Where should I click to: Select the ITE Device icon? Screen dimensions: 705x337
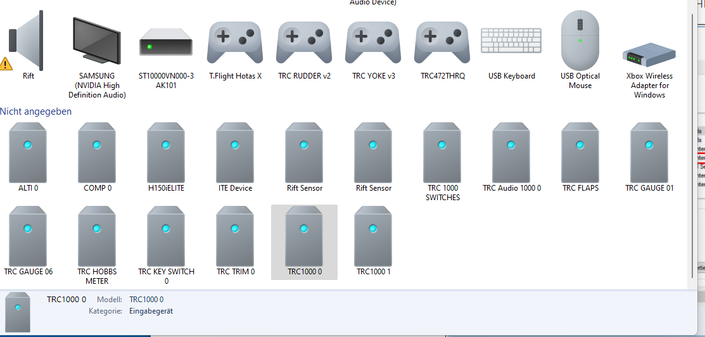click(x=235, y=158)
